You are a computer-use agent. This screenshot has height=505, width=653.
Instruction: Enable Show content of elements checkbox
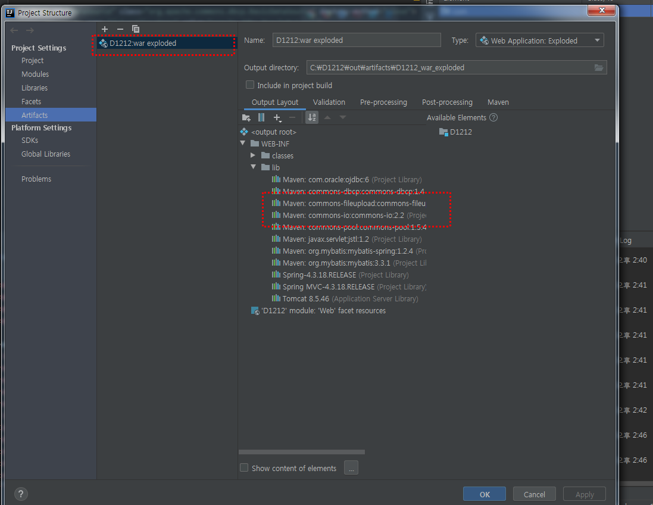click(x=244, y=468)
